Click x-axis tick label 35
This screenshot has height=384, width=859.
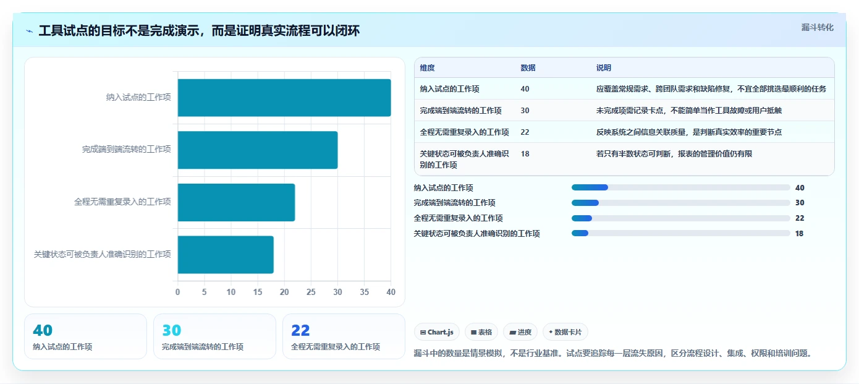[x=364, y=292]
